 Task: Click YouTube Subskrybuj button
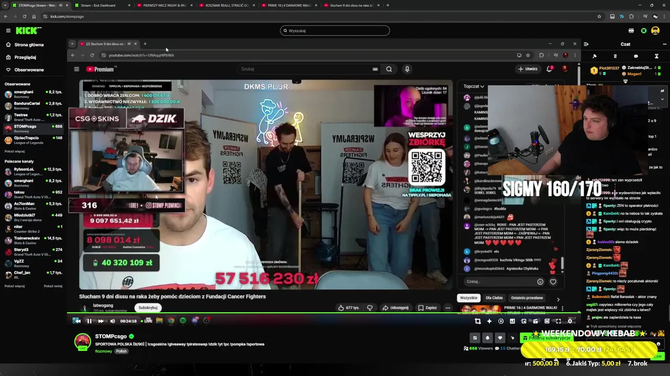point(148,308)
